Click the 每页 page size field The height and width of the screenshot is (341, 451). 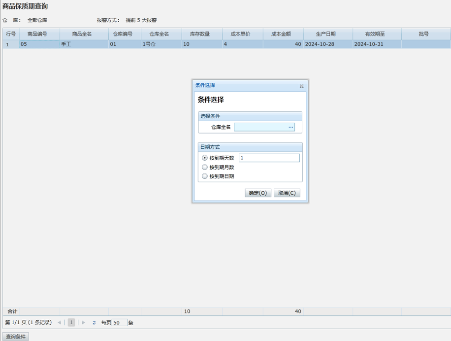pyautogui.click(x=120, y=323)
